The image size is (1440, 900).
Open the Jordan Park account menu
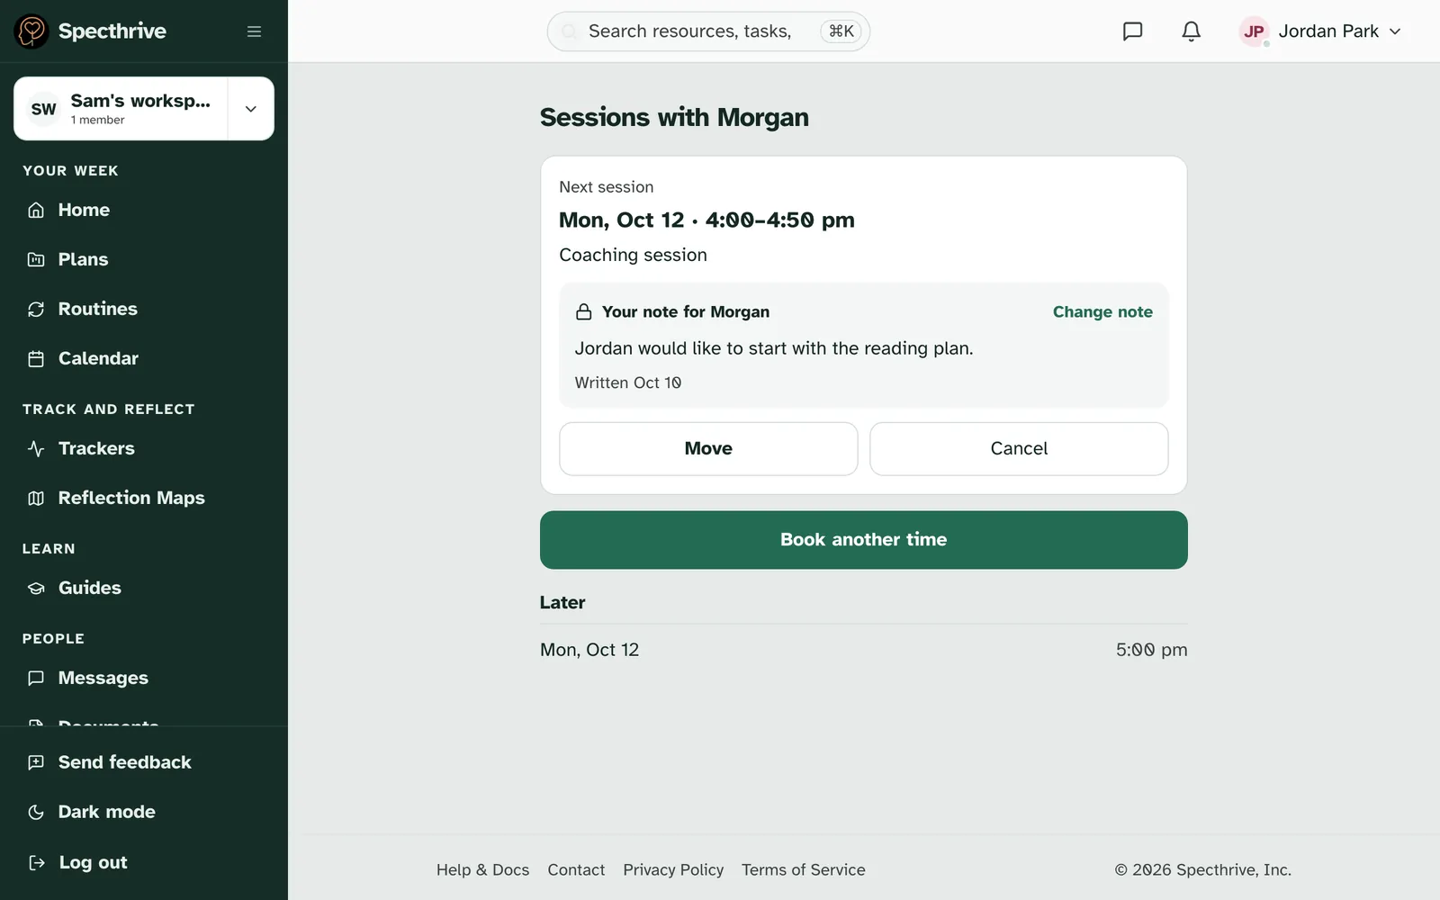1320,31
